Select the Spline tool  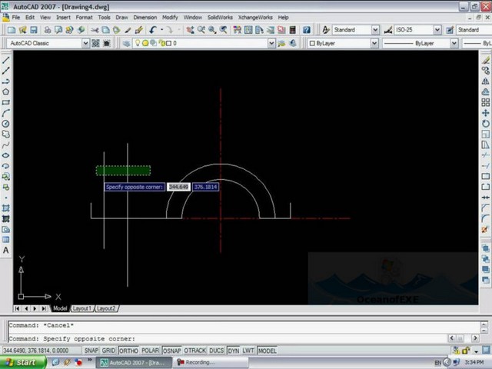(x=5, y=145)
